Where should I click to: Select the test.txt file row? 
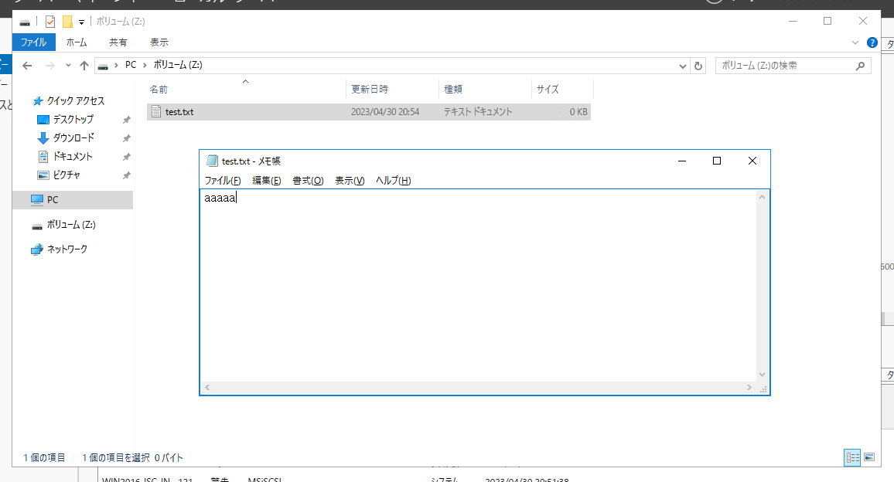tap(368, 112)
